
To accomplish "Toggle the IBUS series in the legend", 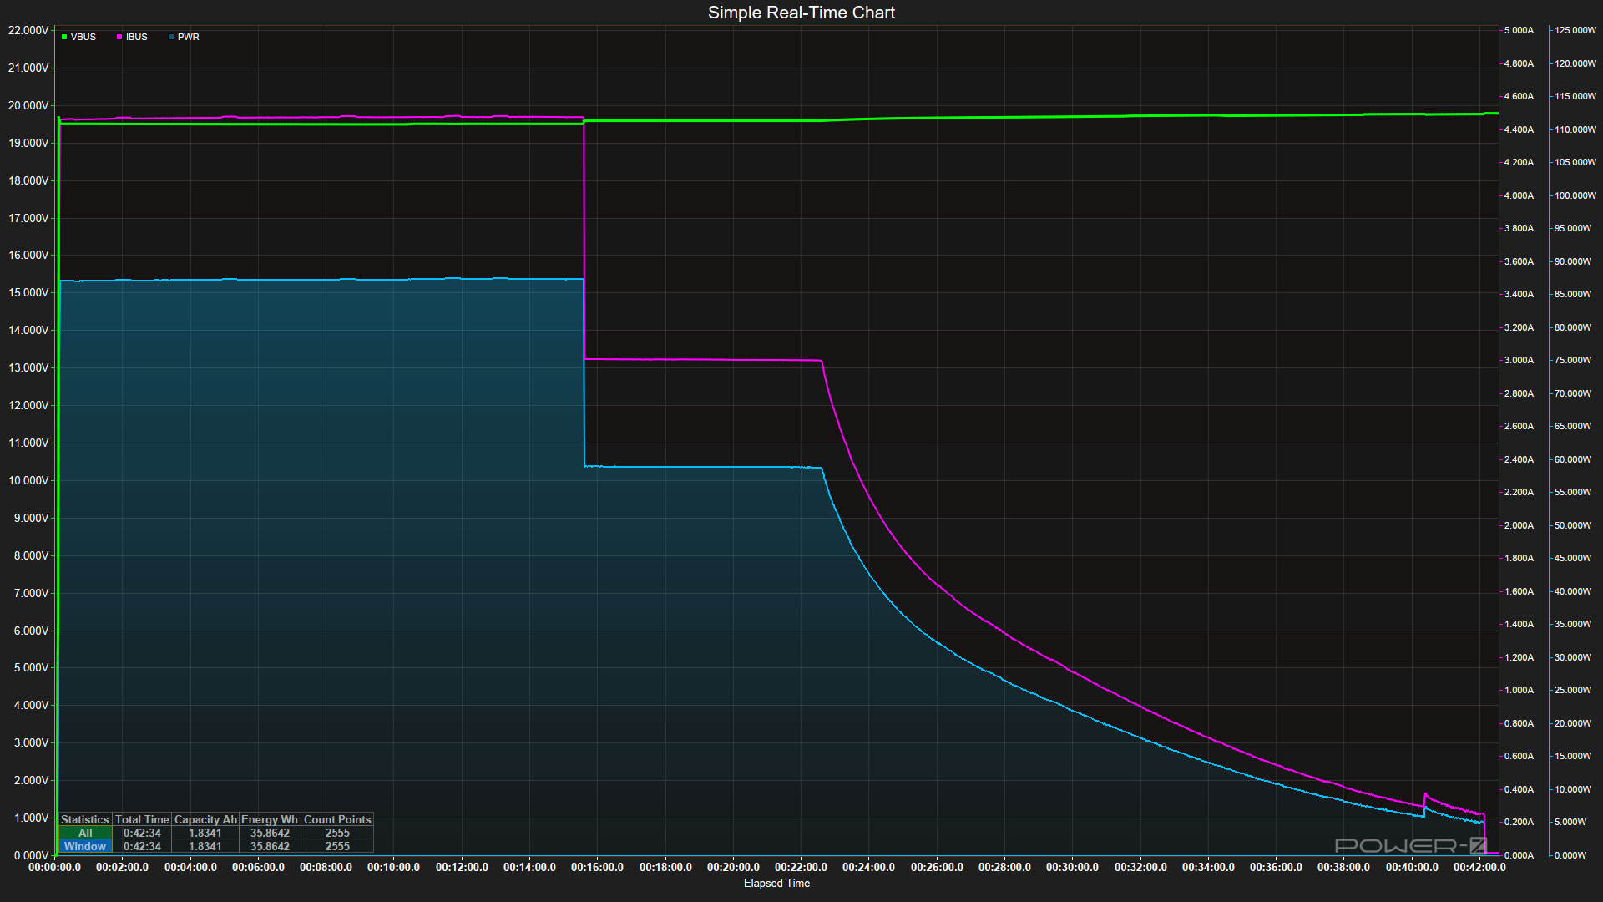I will click(x=132, y=37).
